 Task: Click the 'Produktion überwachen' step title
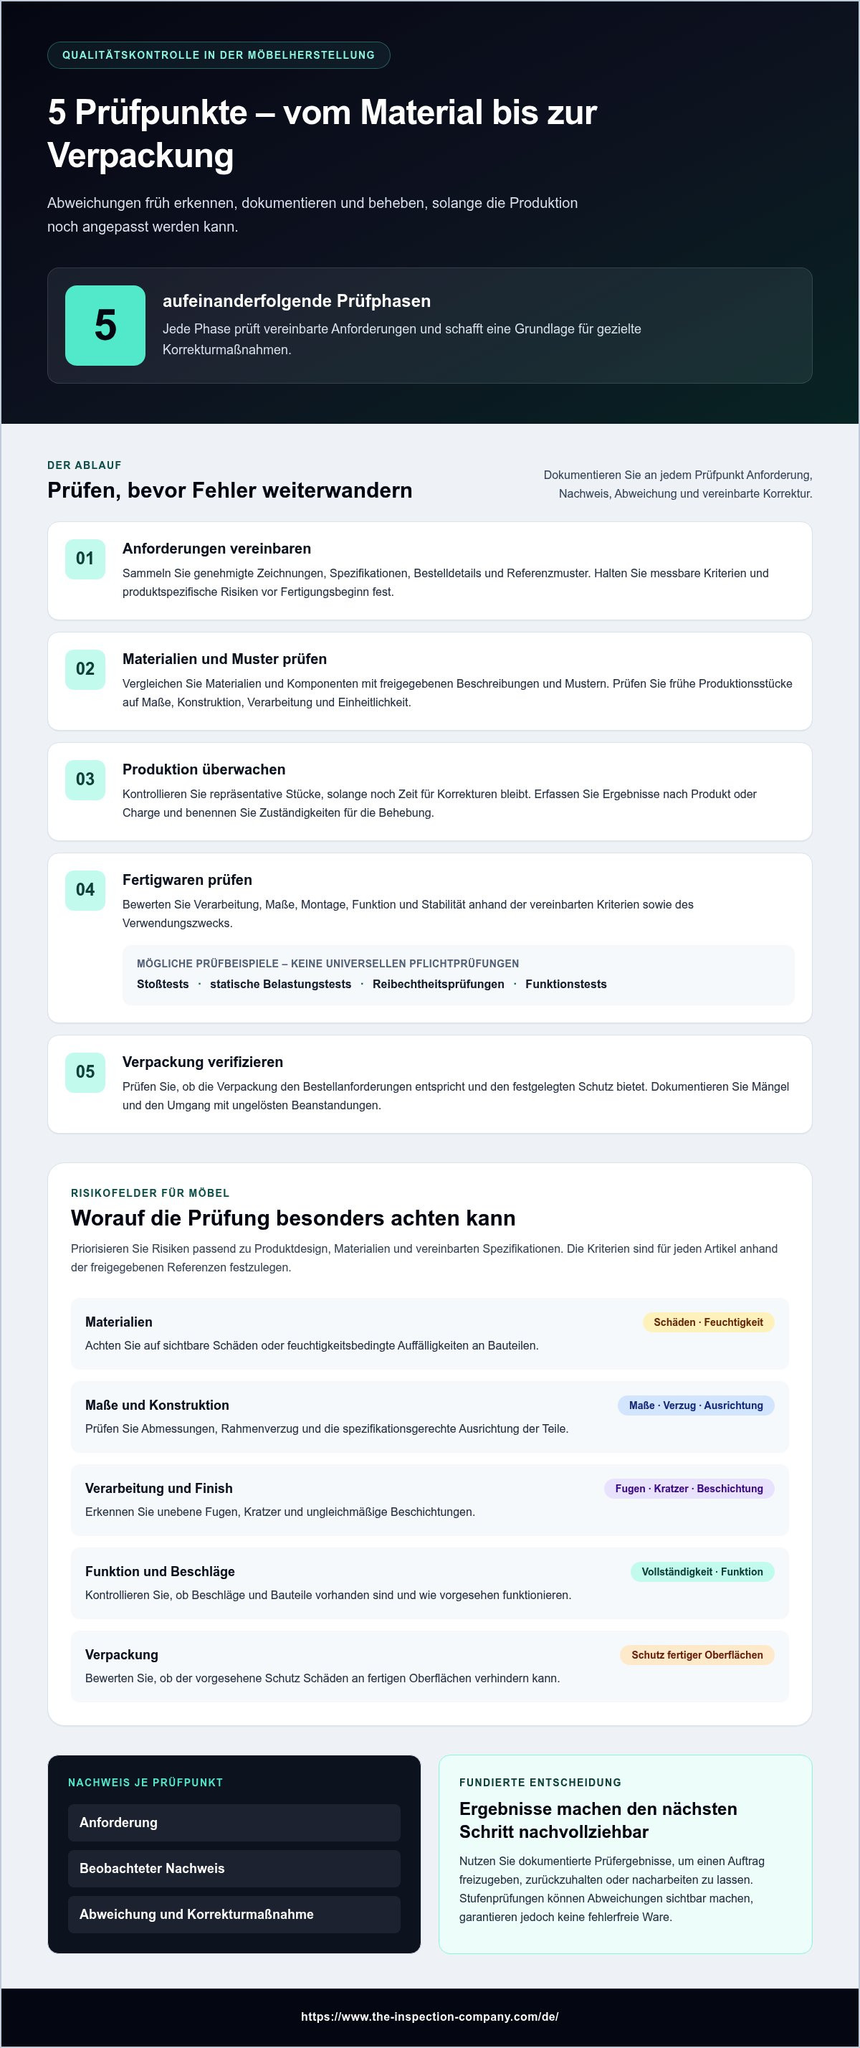tap(204, 769)
